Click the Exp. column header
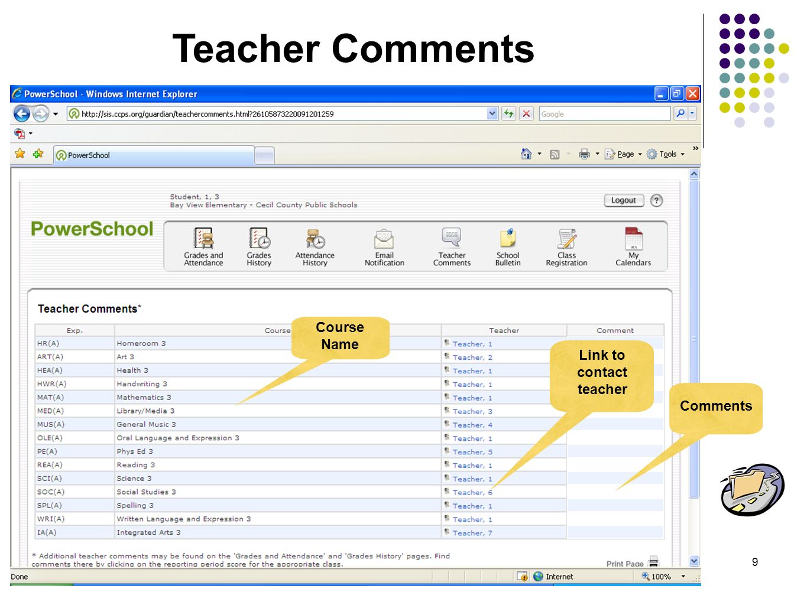807x605 pixels. click(74, 330)
